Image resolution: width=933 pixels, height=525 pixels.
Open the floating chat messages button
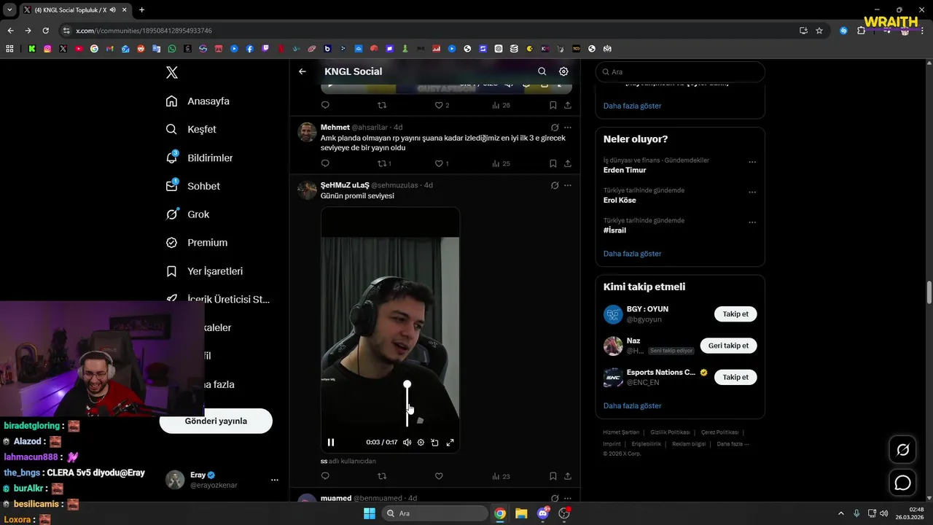point(903,483)
